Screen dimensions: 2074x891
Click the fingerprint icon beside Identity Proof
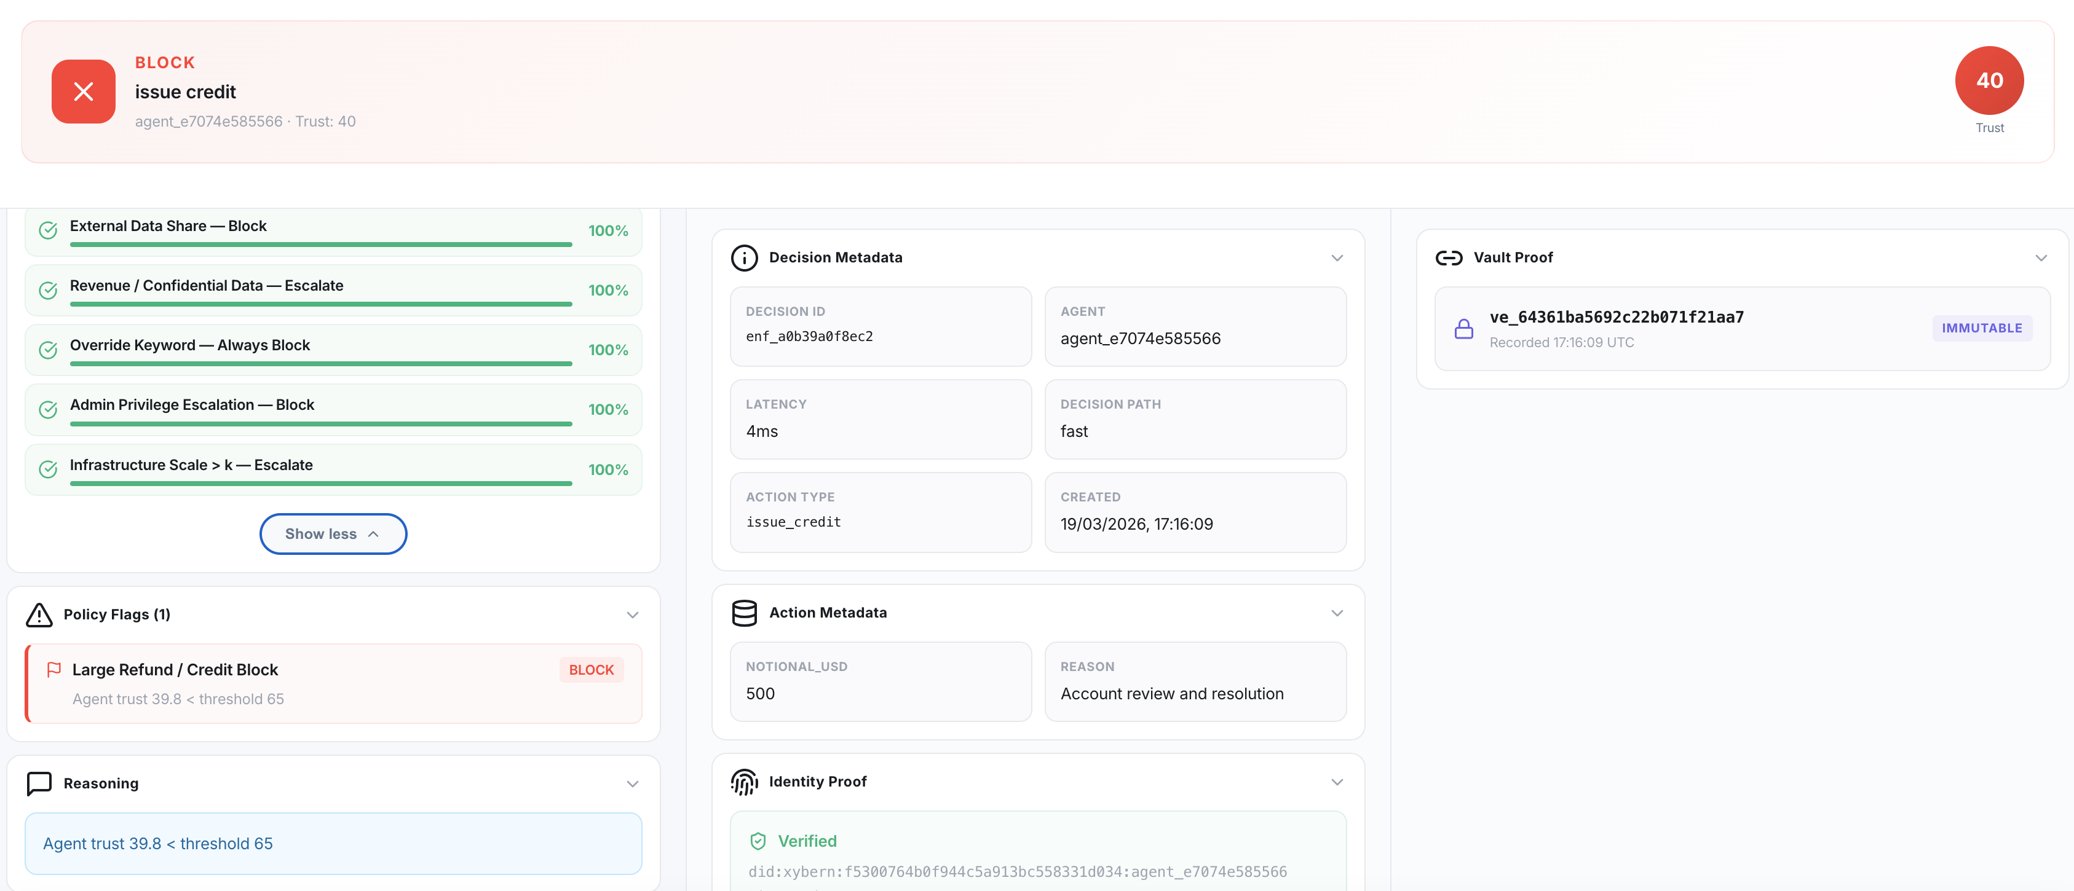click(x=744, y=782)
